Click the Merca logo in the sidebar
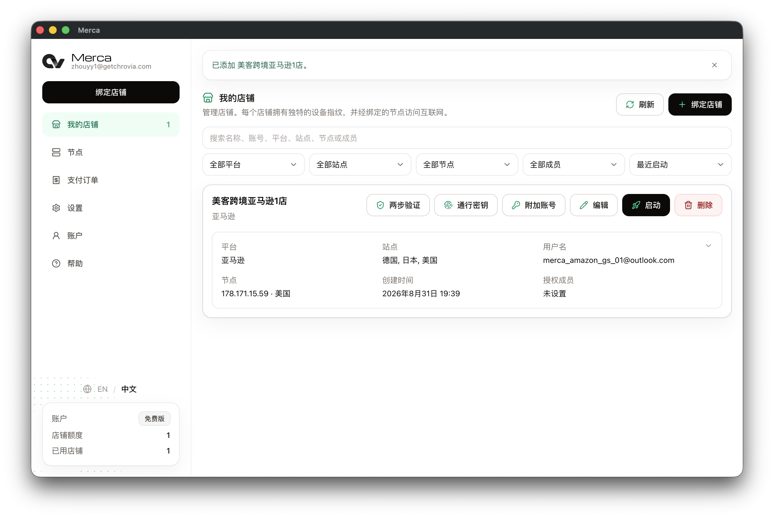Image resolution: width=774 pixels, height=518 pixels. point(53,61)
